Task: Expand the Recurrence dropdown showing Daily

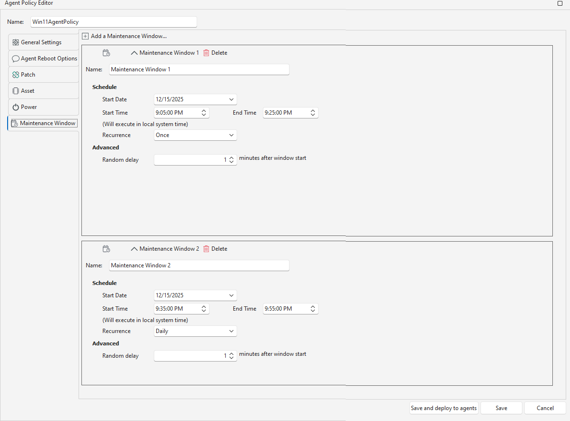Action: tap(231, 331)
